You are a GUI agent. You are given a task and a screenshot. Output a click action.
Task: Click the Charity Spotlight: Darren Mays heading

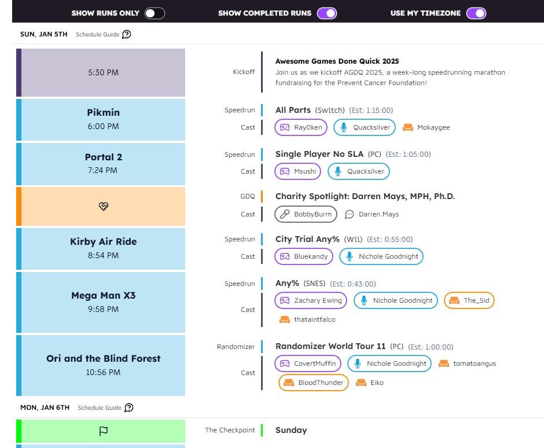[x=365, y=196]
